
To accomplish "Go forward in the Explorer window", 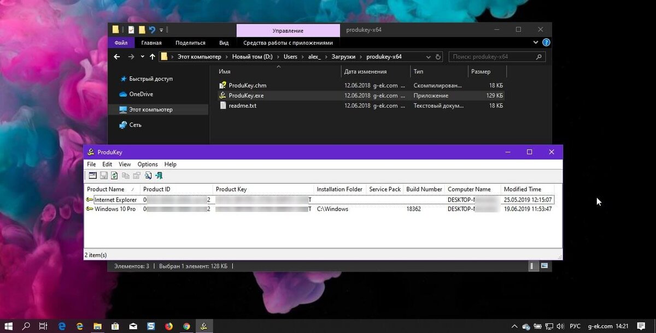I will click(x=131, y=57).
